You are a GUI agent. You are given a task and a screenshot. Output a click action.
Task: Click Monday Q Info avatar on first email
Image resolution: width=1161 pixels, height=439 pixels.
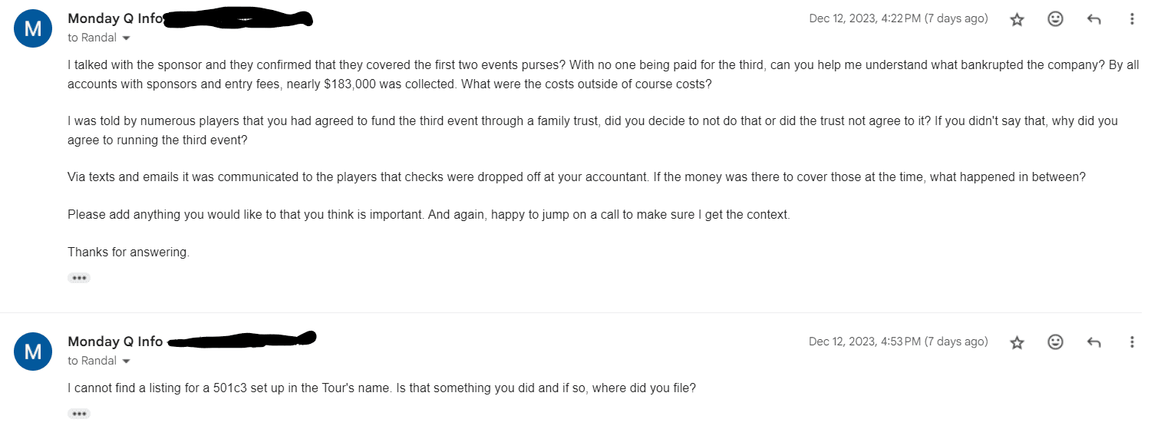click(x=33, y=29)
